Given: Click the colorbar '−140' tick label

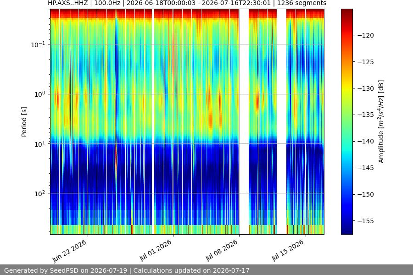Looking at the screenshot, I should pyautogui.click(x=366, y=141).
